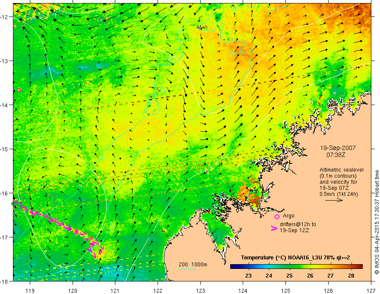
Task: Click longitude axis label '119'
Action: [30, 291]
